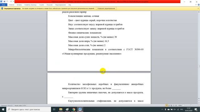Click the Undo arrow in Quick Access toolbar

pos(7,1)
